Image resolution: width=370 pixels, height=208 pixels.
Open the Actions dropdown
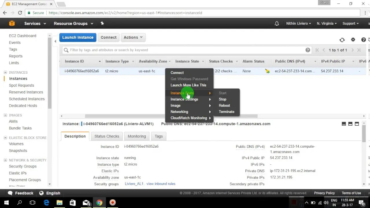[x=133, y=37]
